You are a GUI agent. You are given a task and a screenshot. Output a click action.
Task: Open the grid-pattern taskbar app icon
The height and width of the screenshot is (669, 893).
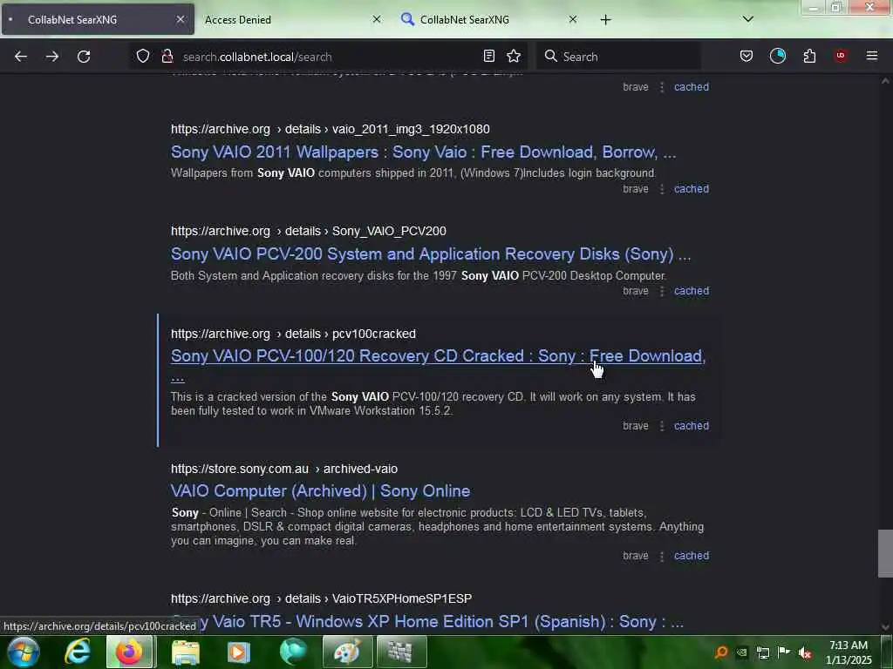[x=401, y=652]
